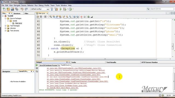This screenshot has width=175, height=98.
Task: Open the Tools menu
Action: click(x=58, y=5)
